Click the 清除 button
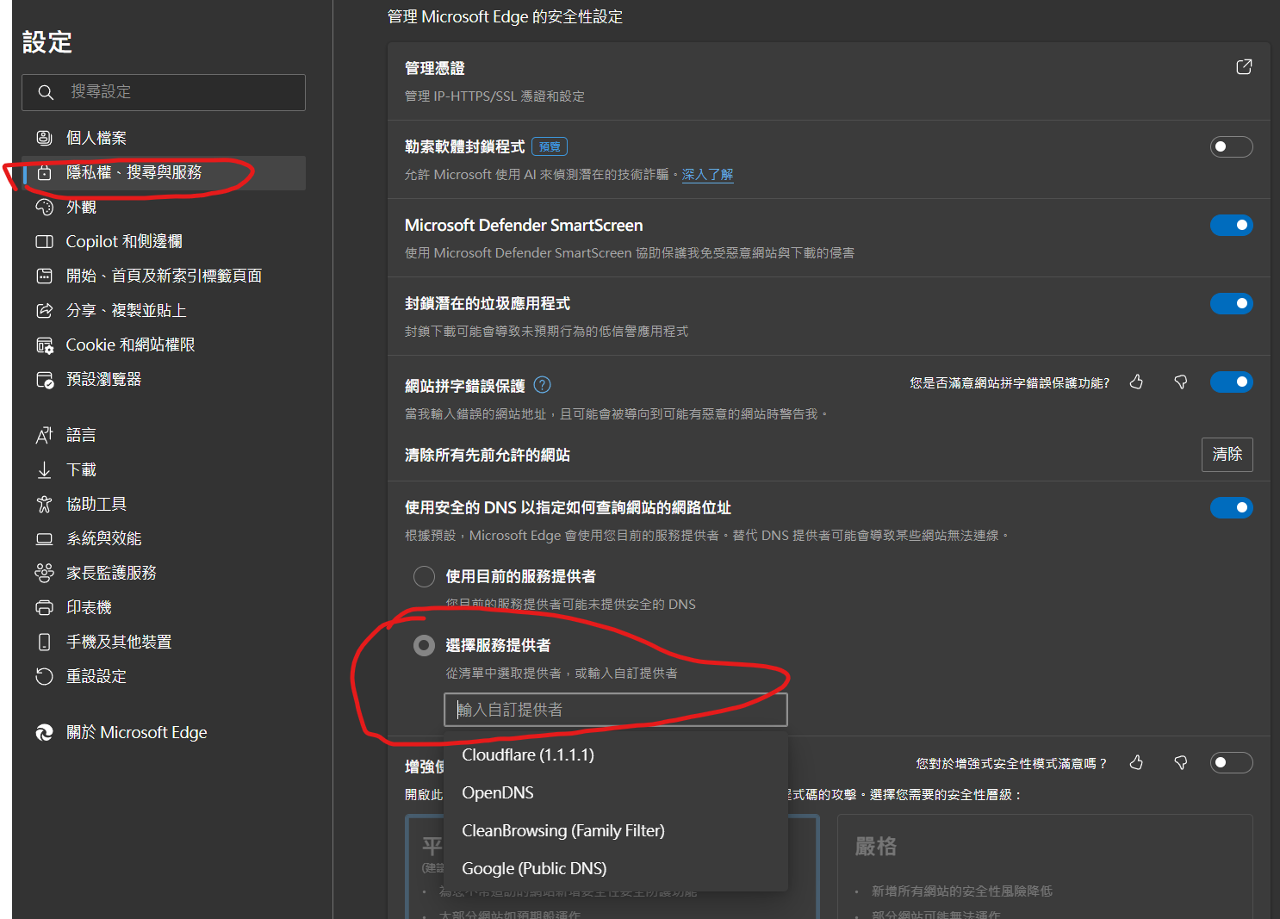This screenshot has width=1280, height=919. (x=1227, y=454)
